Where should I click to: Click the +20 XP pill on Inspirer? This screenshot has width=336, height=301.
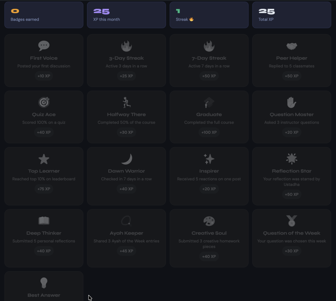pos(209,189)
